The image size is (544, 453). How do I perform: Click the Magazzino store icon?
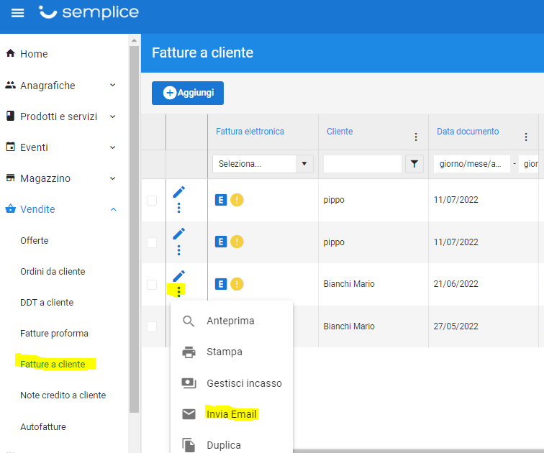pos(10,178)
